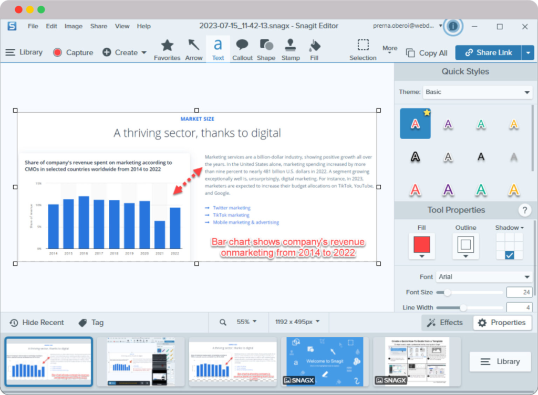Open the Share menu
This screenshot has width=538, height=395.
pos(98,26)
